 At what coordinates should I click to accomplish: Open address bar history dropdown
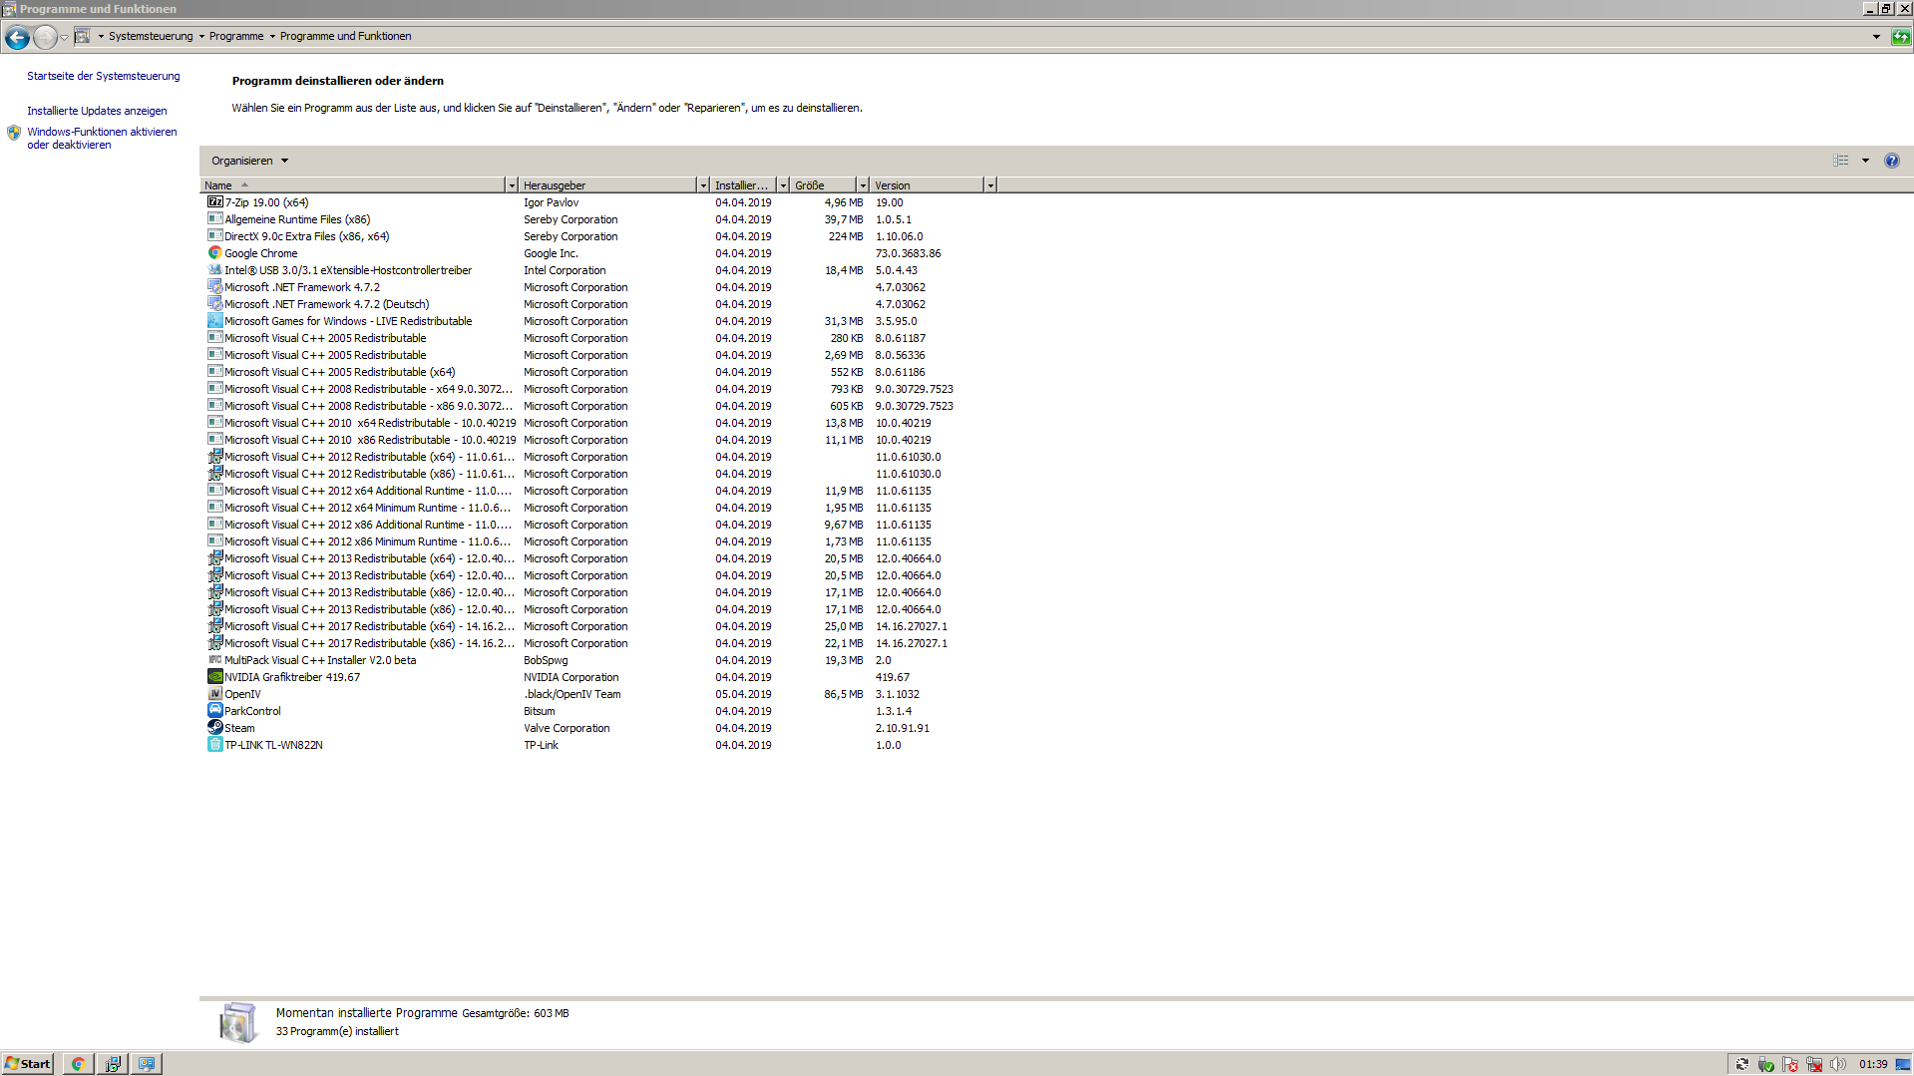pyautogui.click(x=1876, y=37)
